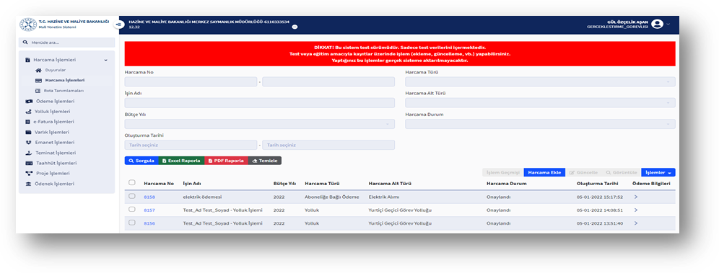The height and width of the screenshot is (273, 719).
Task: Pick the Oluşturma Tarihi start date
Action: click(x=191, y=145)
